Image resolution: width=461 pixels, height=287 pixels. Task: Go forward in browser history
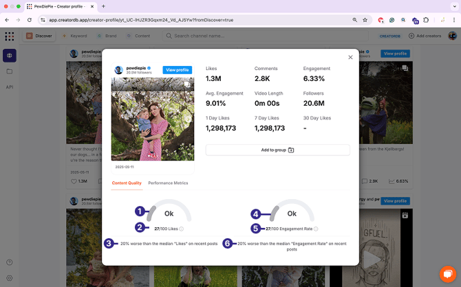pos(18,20)
